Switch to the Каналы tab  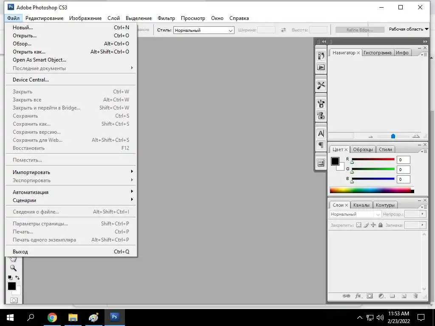[361, 205]
